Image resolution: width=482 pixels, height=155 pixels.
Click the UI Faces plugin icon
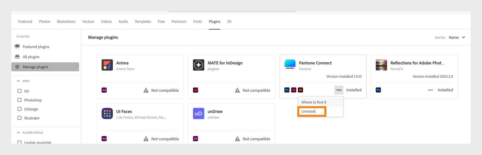tap(107, 114)
